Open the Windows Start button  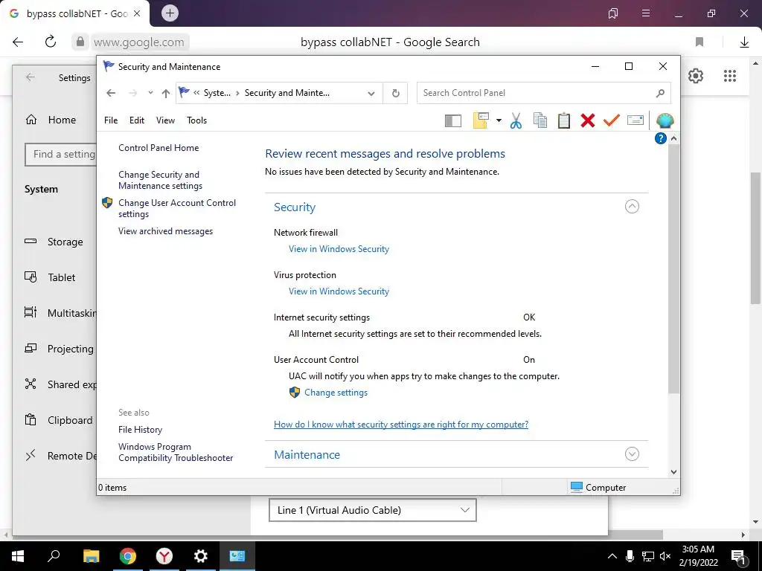18,556
